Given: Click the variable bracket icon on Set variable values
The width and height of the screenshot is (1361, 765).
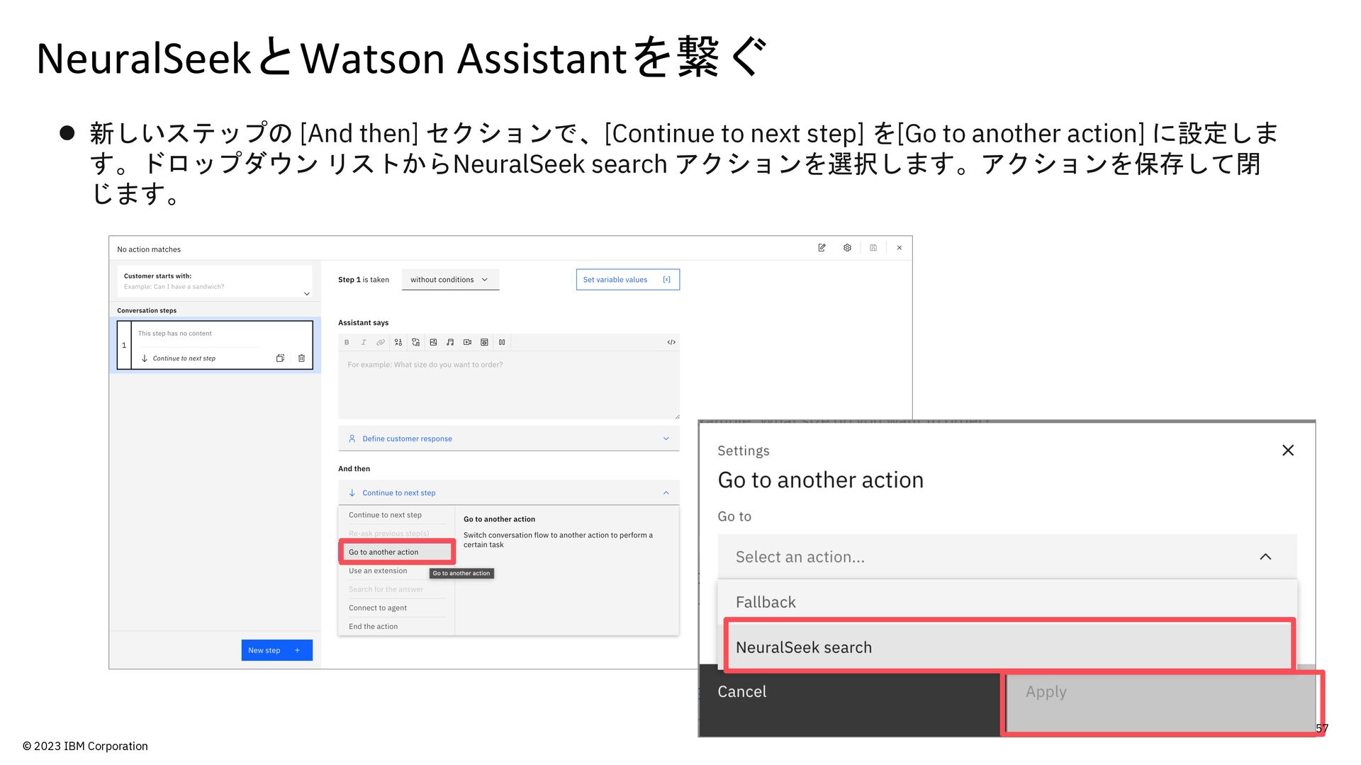Looking at the screenshot, I should [666, 280].
